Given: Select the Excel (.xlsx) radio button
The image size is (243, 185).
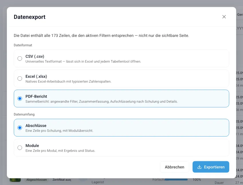Looking at the screenshot, I should (x=20, y=78).
